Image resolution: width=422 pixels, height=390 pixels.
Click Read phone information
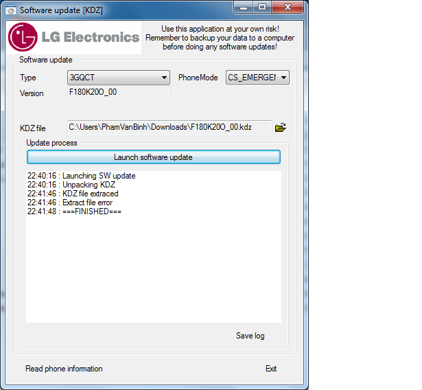[x=64, y=369]
